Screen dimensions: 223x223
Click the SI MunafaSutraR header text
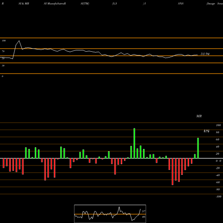point(55,4)
